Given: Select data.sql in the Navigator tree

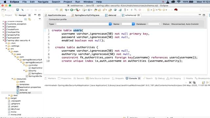Looking at the screenshot, I should (23, 90).
